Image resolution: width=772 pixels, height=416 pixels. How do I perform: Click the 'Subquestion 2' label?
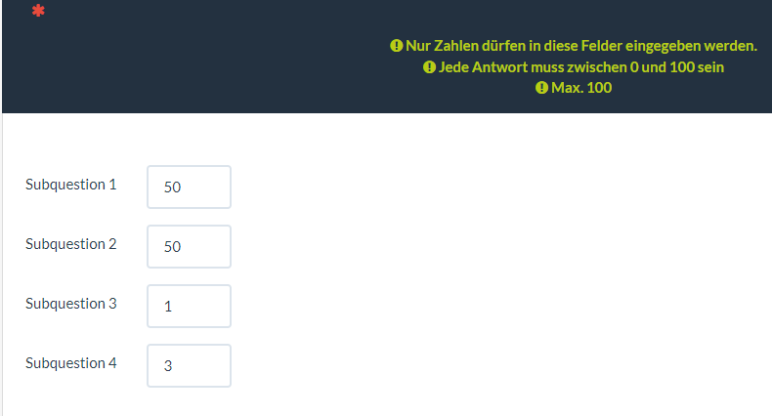tap(70, 243)
